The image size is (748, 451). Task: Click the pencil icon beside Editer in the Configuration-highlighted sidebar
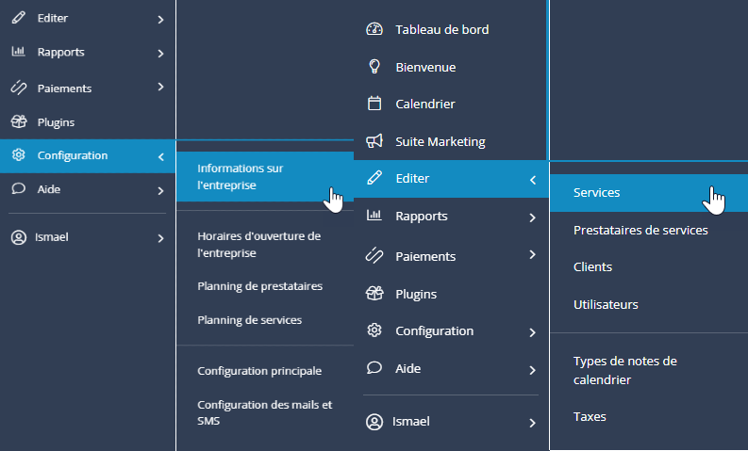point(19,18)
